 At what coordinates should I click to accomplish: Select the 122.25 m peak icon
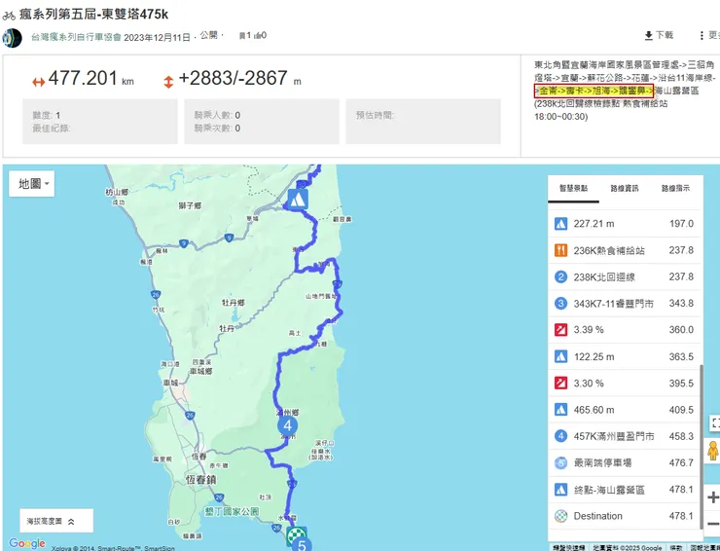click(x=560, y=356)
